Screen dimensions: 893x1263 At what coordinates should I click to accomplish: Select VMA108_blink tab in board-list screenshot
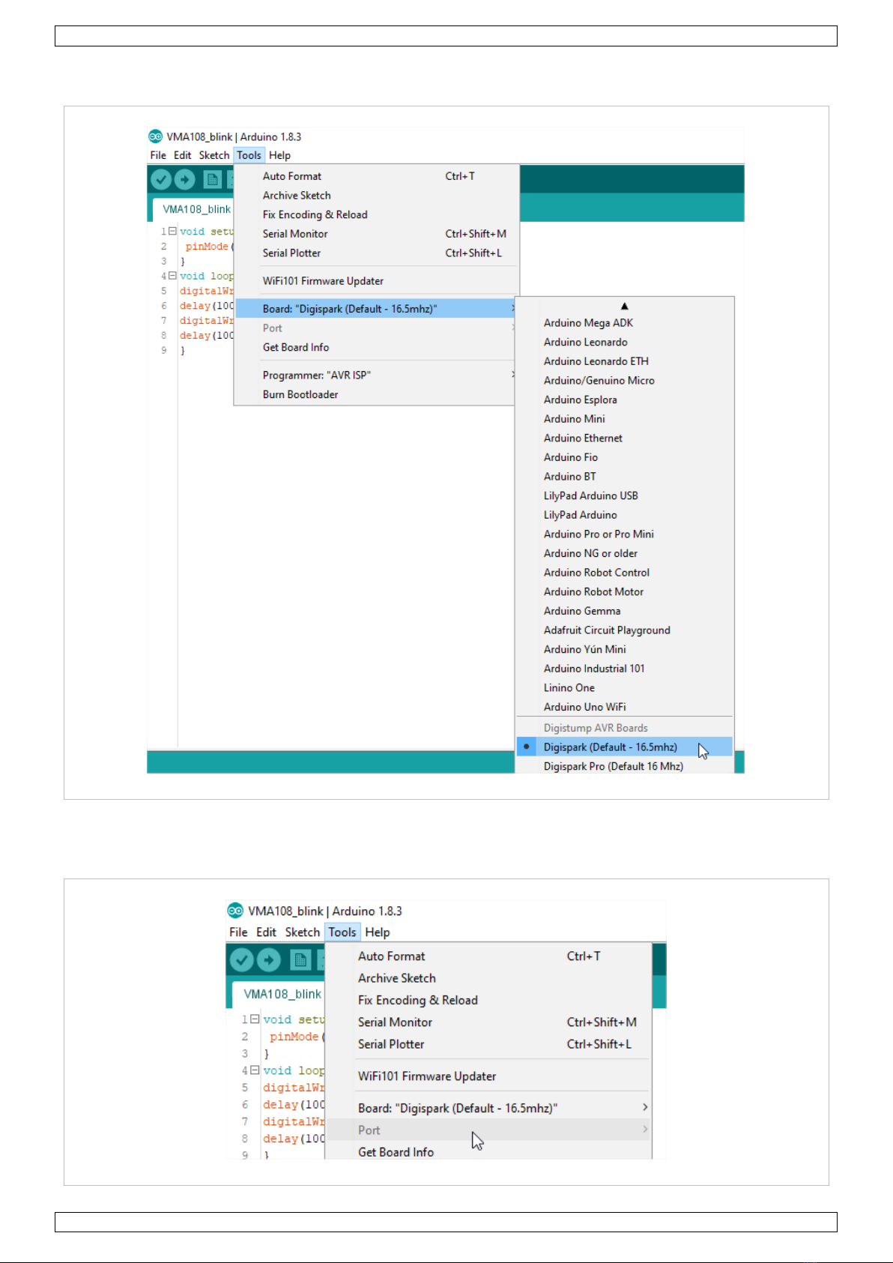point(196,209)
